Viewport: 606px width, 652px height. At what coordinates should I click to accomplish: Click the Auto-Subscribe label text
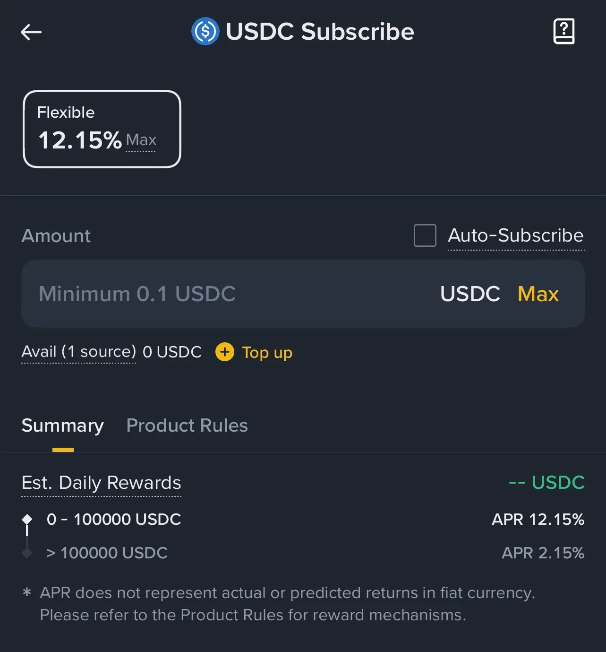[x=516, y=235]
